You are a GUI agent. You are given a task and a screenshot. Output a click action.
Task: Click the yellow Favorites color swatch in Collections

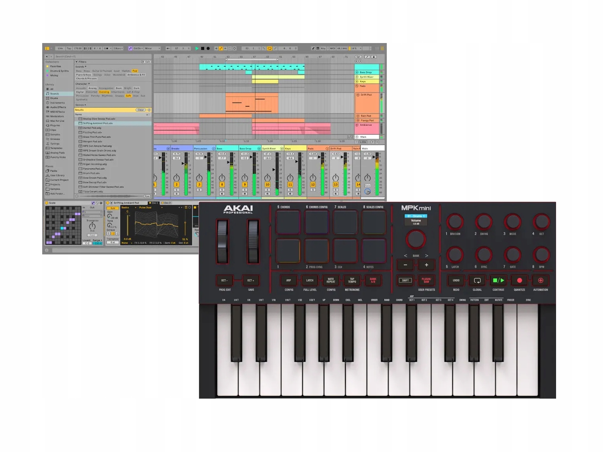[x=47, y=66]
